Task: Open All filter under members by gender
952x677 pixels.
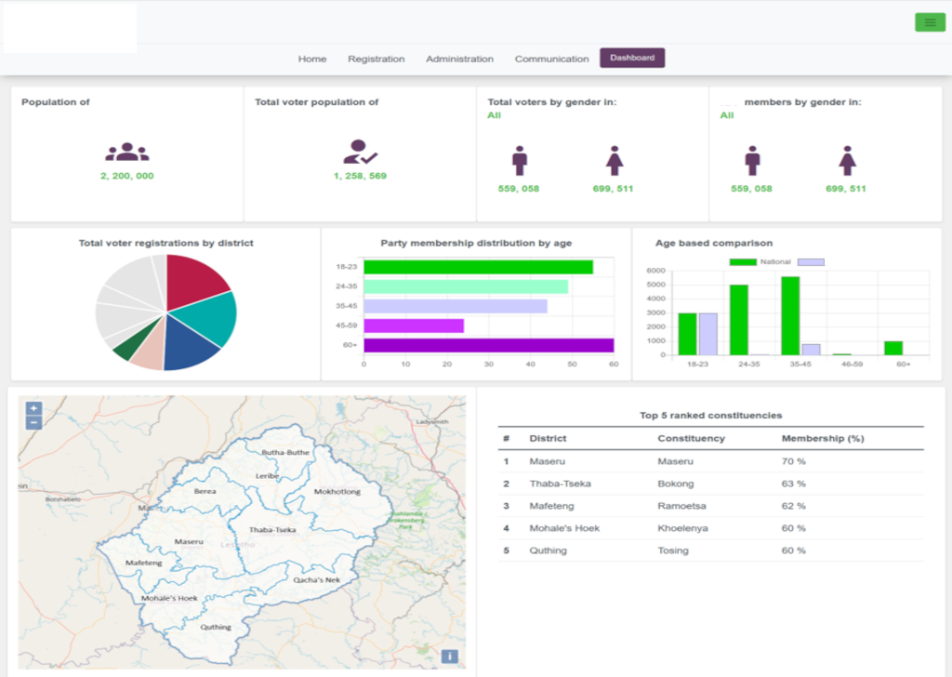Action: click(x=726, y=115)
